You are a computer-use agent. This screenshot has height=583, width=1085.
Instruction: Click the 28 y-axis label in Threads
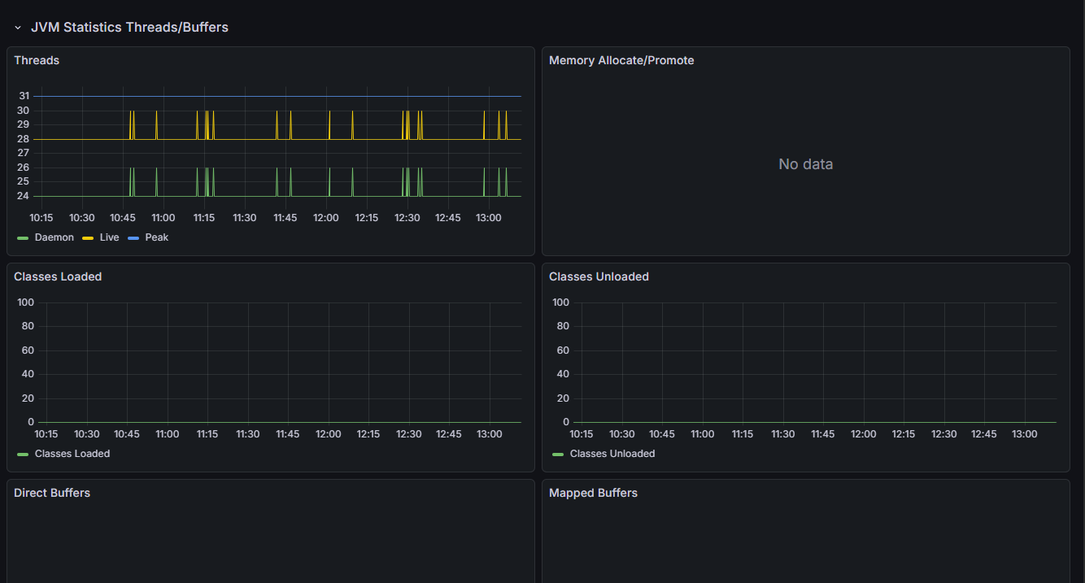click(x=24, y=139)
